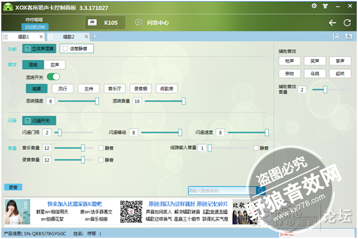The image size is (358, 239).
Task: Play the 笑声 sound effect
Action: coord(315,61)
